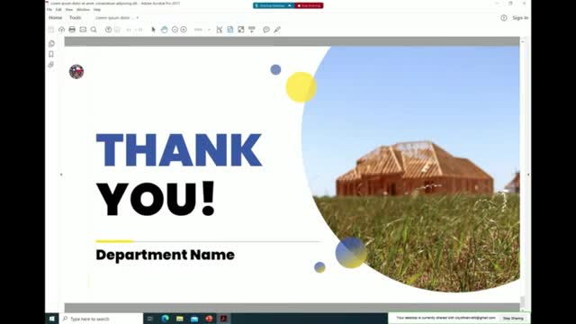Open the Help menu
The image size is (576, 324).
(x=97, y=10)
